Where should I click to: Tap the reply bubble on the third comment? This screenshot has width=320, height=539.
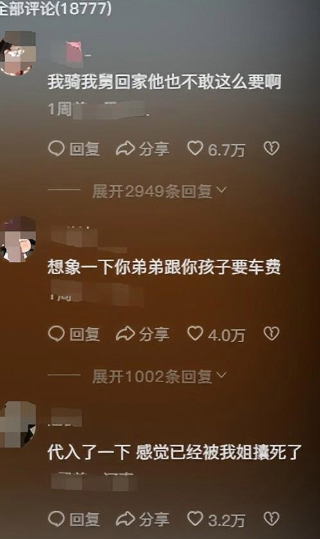coord(57,518)
